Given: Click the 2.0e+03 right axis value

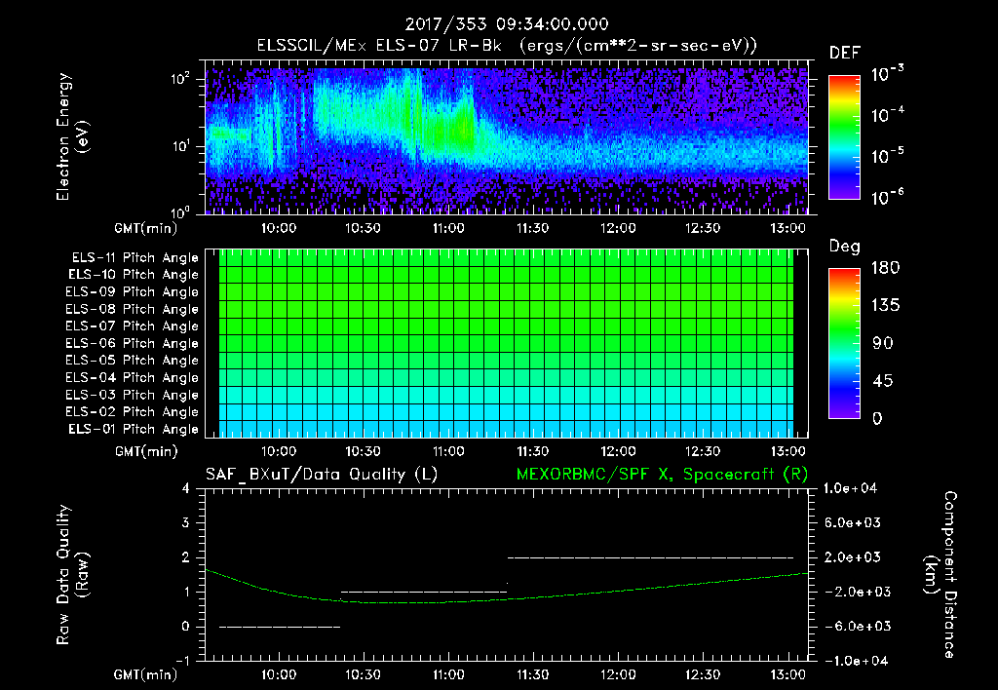Looking at the screenshot, I should click(x=853, y=556).
